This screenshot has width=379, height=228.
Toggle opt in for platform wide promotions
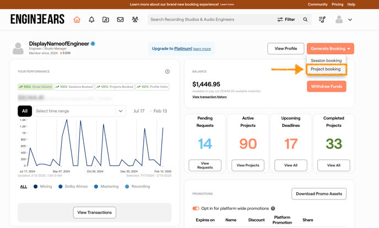point(196,209)
